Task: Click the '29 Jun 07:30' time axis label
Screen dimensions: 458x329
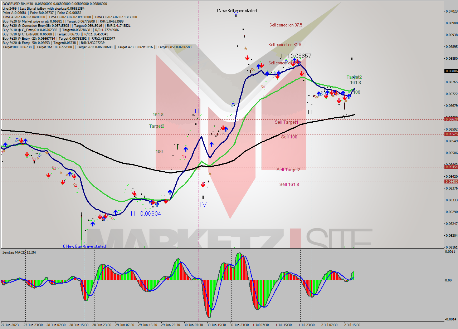Action: [125, 325]
